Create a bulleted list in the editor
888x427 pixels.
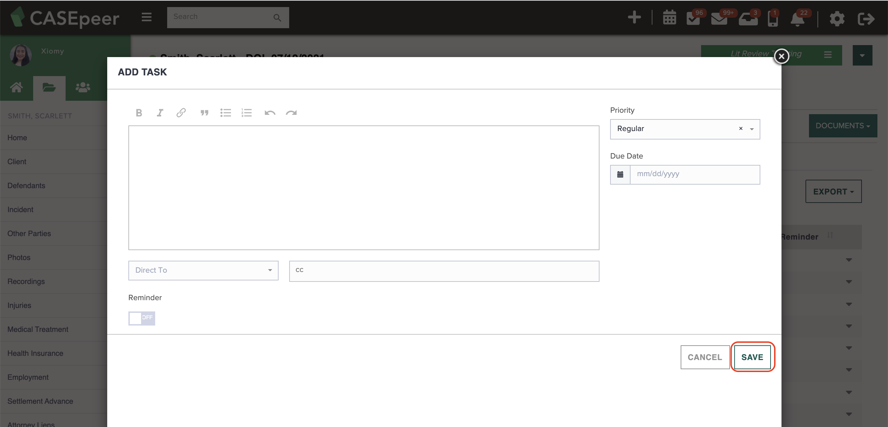pos(225,113)
